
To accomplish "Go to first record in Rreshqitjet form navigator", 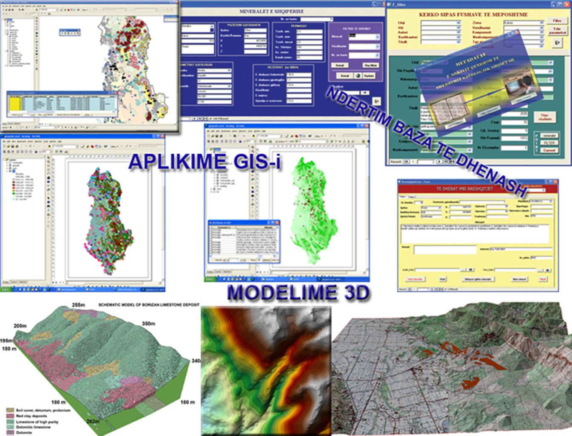I will click(x=410, y=289).
